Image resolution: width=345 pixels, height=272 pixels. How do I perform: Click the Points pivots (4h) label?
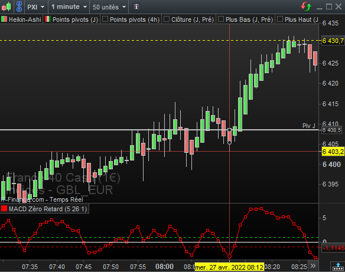[x=135, y=19]
